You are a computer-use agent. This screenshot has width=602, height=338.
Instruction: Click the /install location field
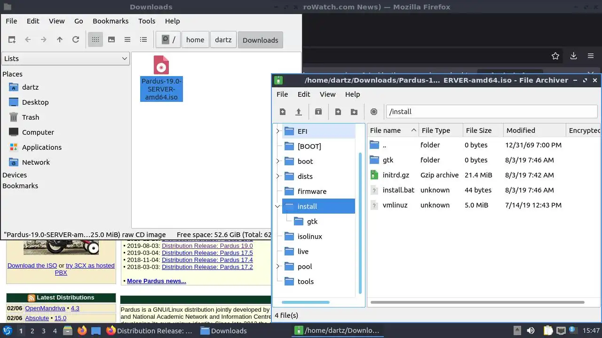tap(491, 112)
